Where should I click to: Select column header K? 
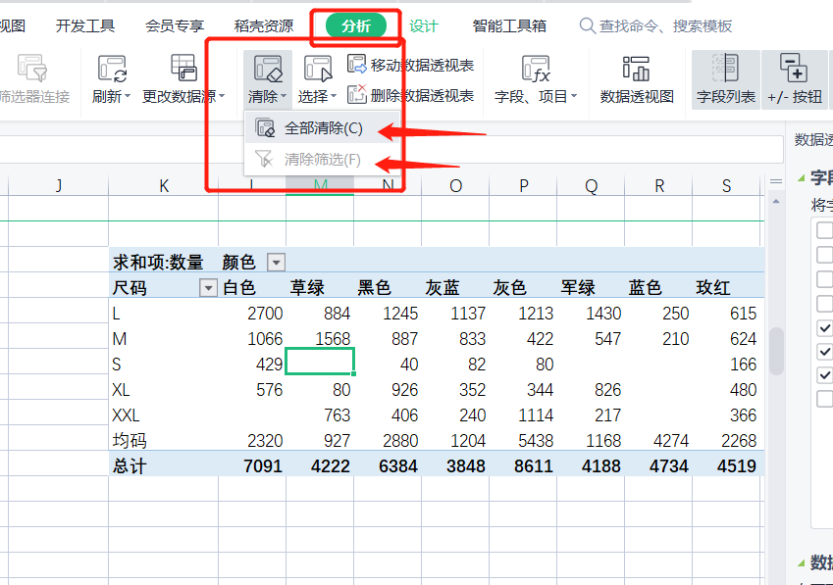pyautogui.click(x=164, y=185)
